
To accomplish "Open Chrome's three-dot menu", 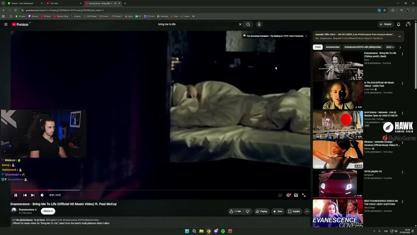I will pyautogui.click(x=413, y=10).
